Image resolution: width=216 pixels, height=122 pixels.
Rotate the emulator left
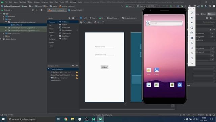pyautogui.click(x=192, y=28)
